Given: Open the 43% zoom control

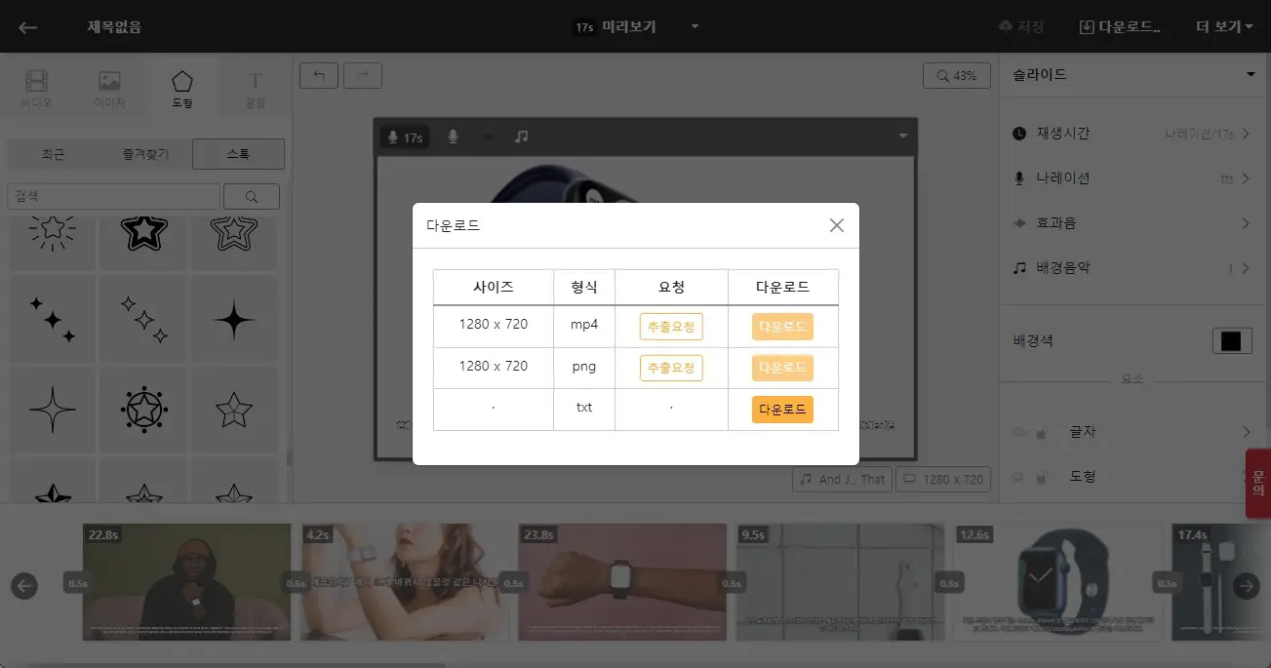Looking at the screenshot, I should pyautogui.click(x=957, y=75).
